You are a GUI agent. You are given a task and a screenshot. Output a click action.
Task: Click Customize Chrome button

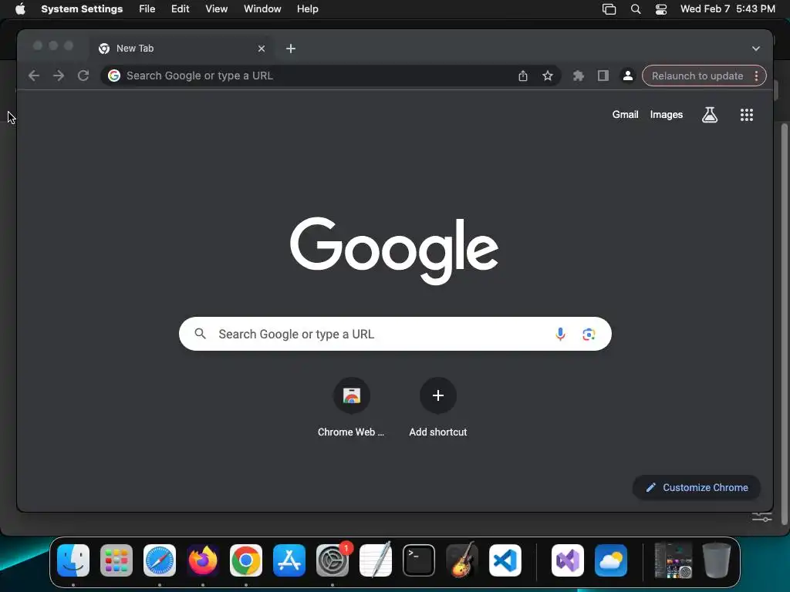(697, 487)
